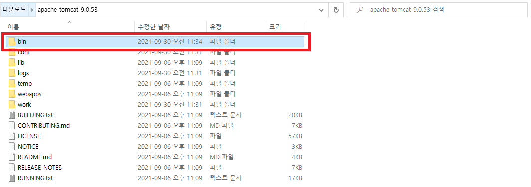Screen dimensions: 531x187
Task: Select the file name RUNNING.txt
Action: 35,178
